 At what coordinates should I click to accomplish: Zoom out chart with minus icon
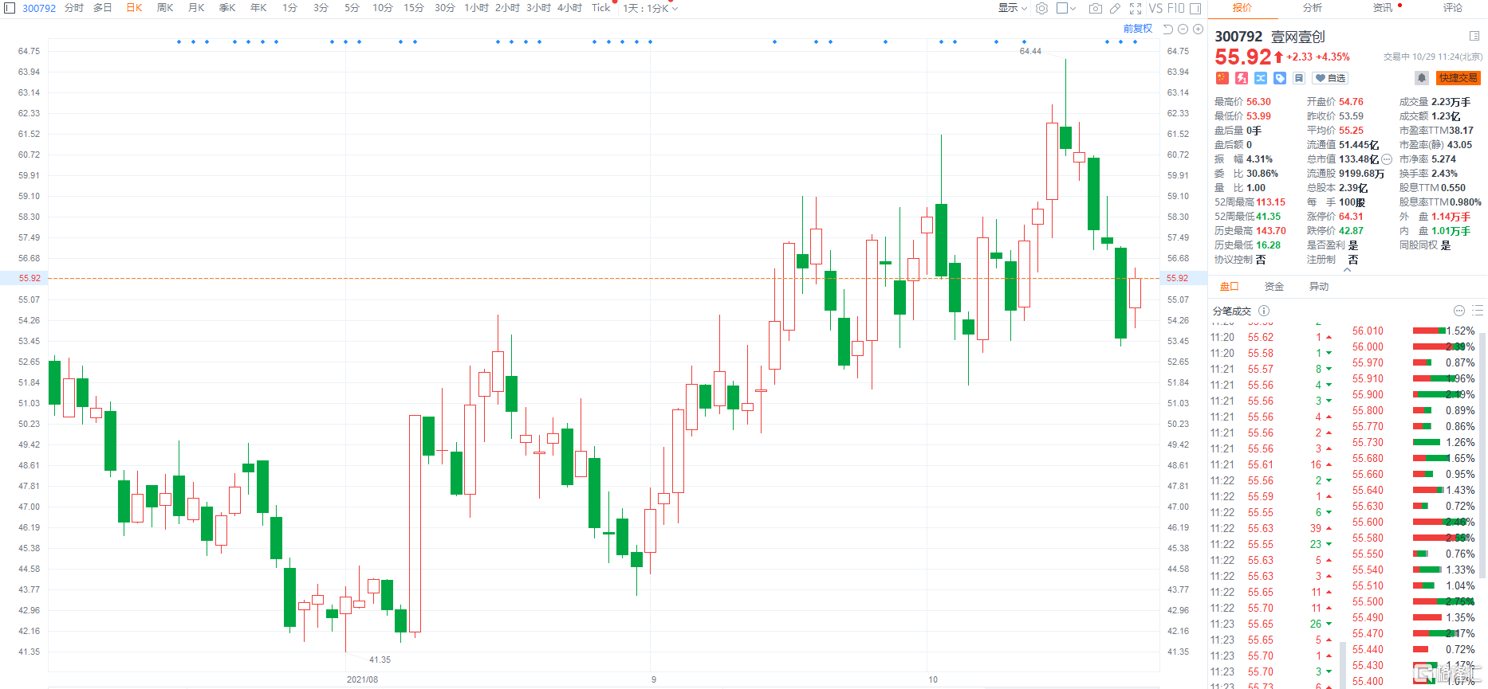click(1183, 29)
